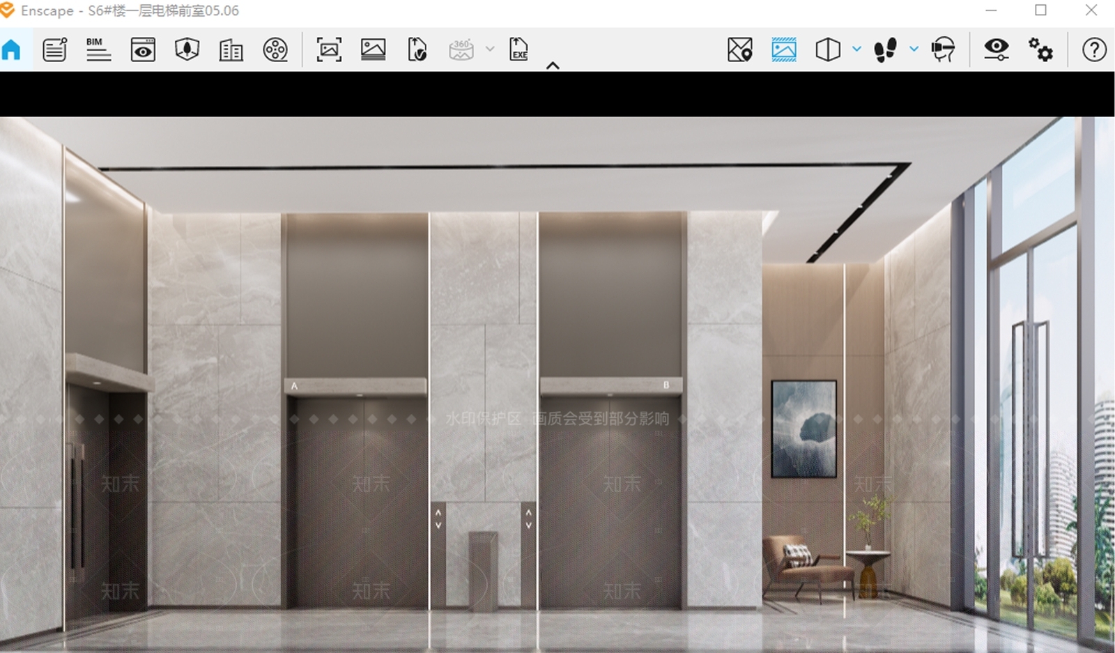Open the Video Editor film reel icon
This screenshot has width=1115, height=653.
275,49
